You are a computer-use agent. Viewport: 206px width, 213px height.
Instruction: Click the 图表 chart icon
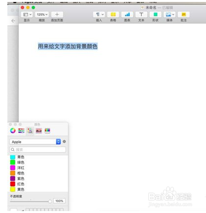pos(127,15)
